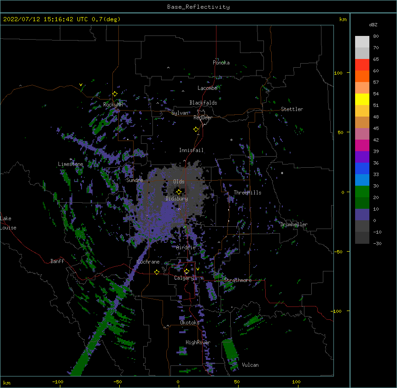Pick the tan-brown 45-48 dBZ swatch
The height and width of the screenshot is (388, 397).
362,122
